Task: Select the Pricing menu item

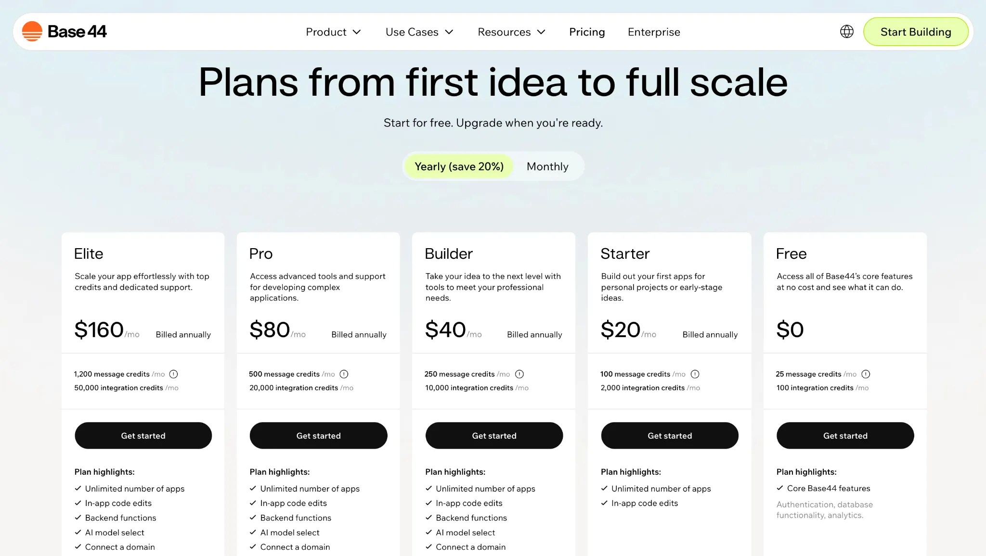Action: pyautogui.click(x=587, y=32)
